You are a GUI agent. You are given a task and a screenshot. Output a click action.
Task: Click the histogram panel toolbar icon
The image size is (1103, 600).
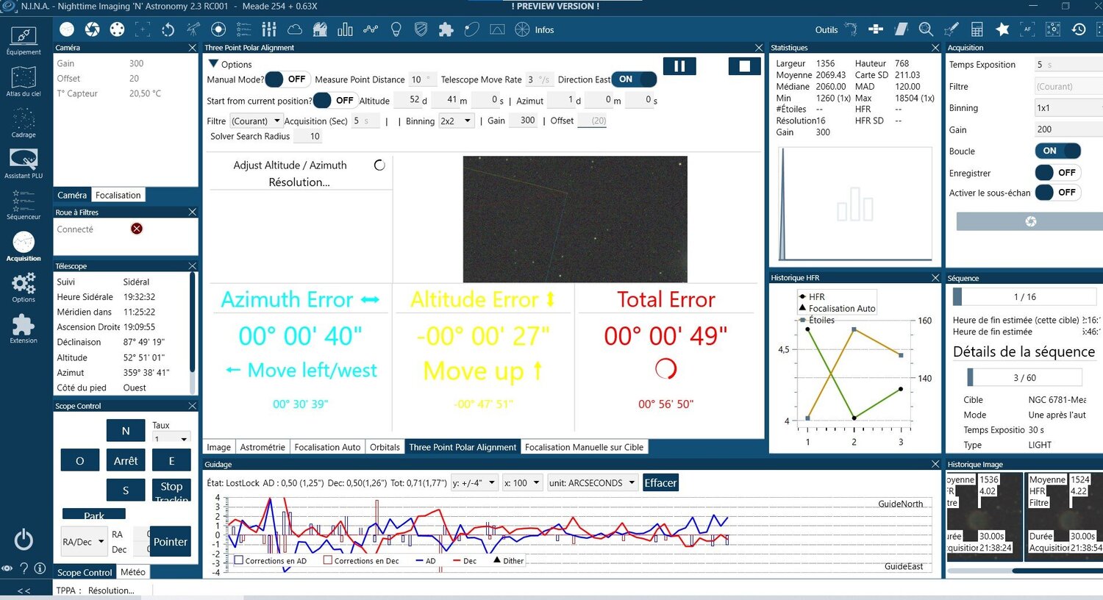pos(345,29)
